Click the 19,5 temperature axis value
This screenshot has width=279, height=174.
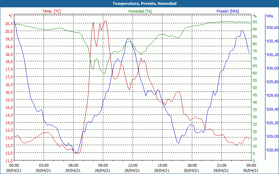tap(9, 39)
